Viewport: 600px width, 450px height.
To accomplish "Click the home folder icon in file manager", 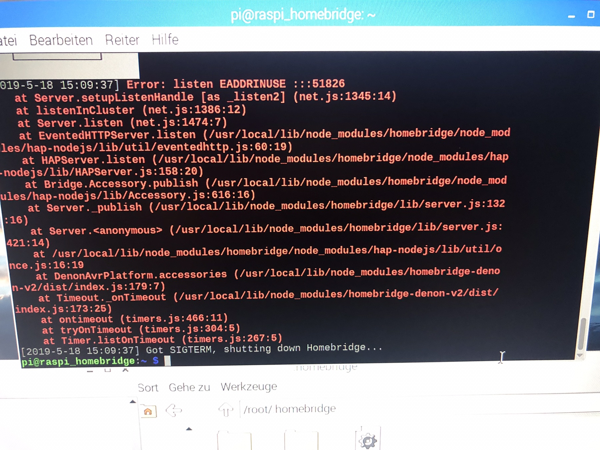I will point(148,411).
